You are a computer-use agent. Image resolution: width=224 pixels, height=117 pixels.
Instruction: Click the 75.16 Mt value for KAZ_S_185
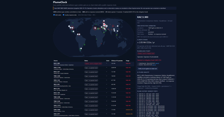pos(113,93)
